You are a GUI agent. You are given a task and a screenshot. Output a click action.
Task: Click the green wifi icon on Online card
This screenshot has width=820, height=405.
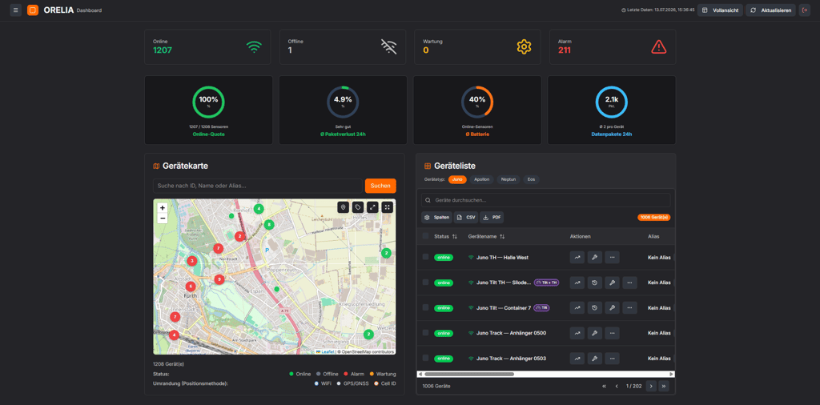(254, 47)
